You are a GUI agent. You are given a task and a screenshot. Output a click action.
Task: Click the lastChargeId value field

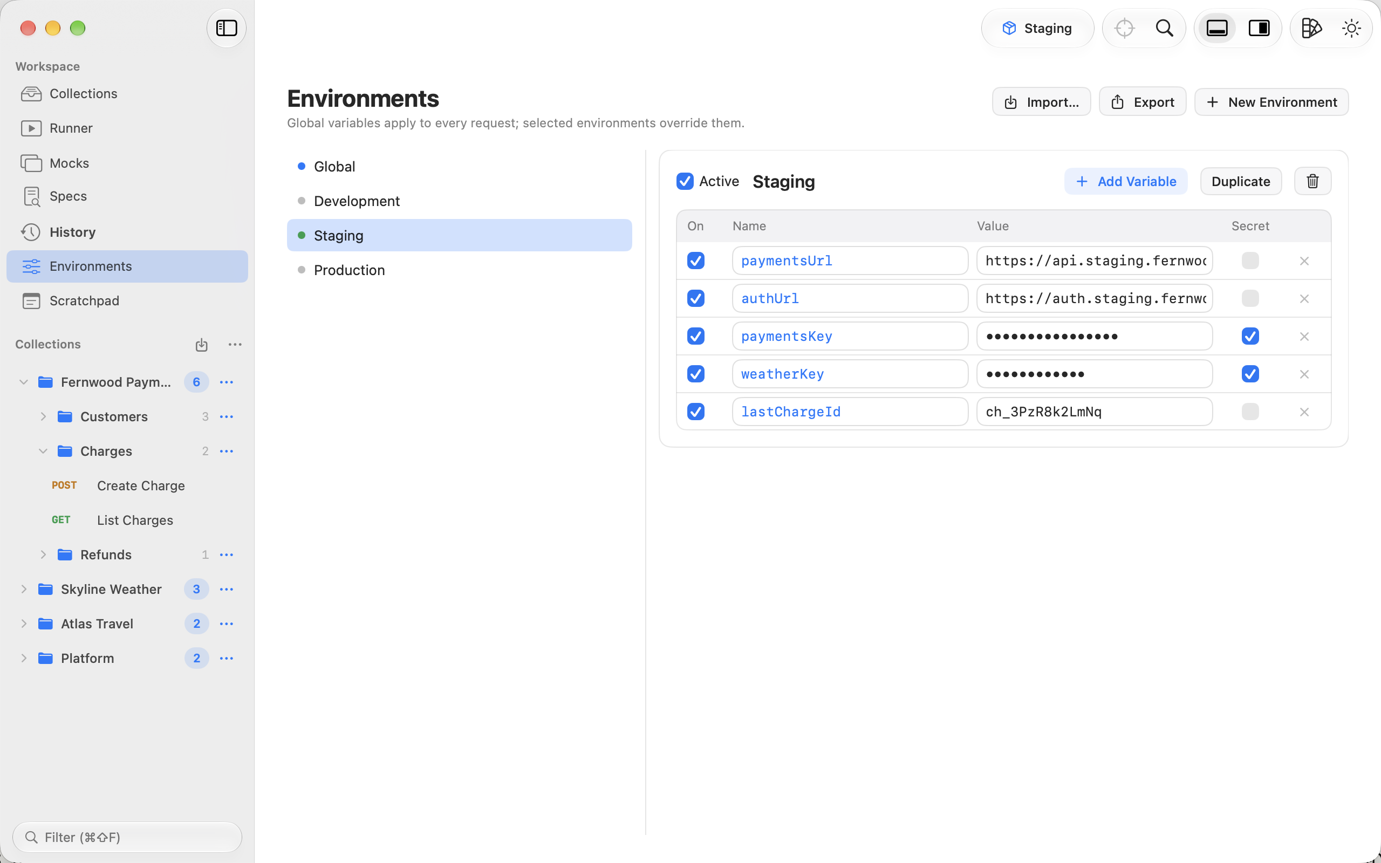pyautogui.click(x=1094, y=412)
